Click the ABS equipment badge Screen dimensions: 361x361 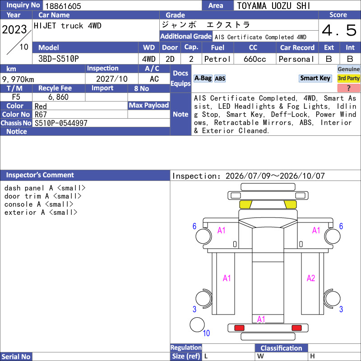(220, 79)
